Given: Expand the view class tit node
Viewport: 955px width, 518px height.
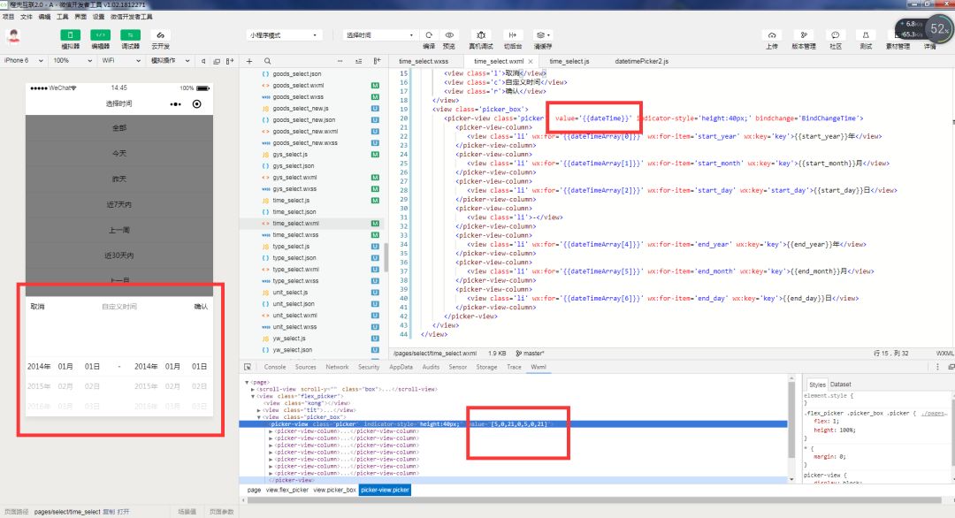Looking at the screenshot, I should (259, 410).
